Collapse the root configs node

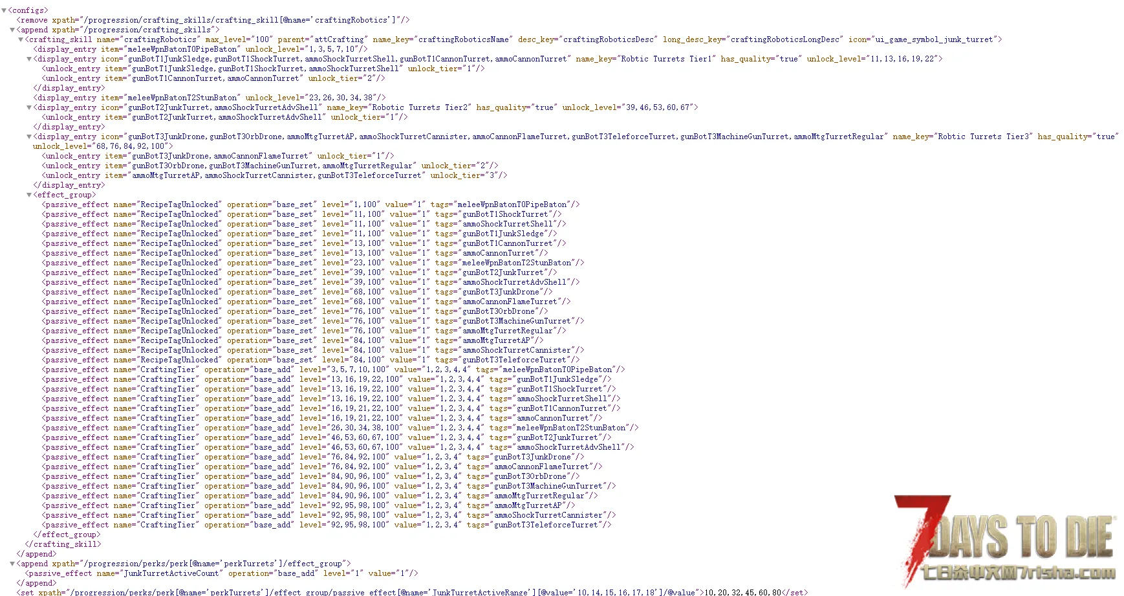tap(4, 10)
